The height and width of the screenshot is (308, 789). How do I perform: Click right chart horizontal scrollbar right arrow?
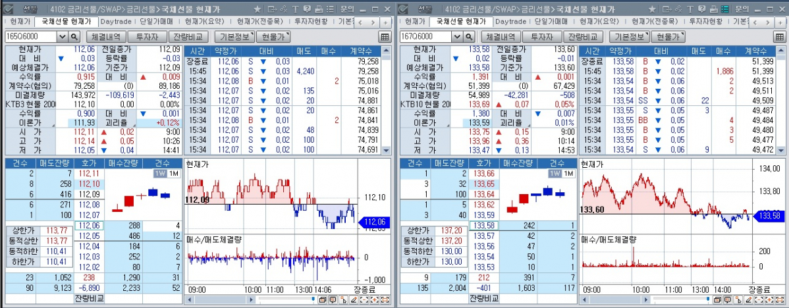647,299
